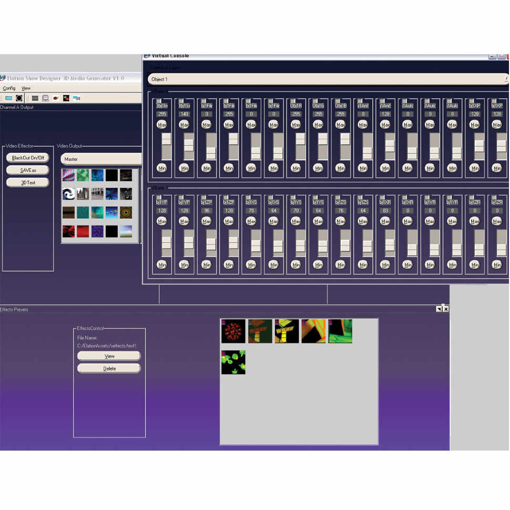
Task: Select the mixer icon in the main toolbar
Action: pyautogui.click(x=8, y=98)
